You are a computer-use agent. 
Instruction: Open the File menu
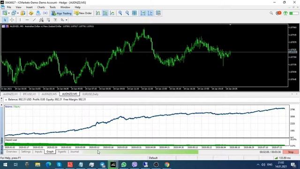[9, 8]
